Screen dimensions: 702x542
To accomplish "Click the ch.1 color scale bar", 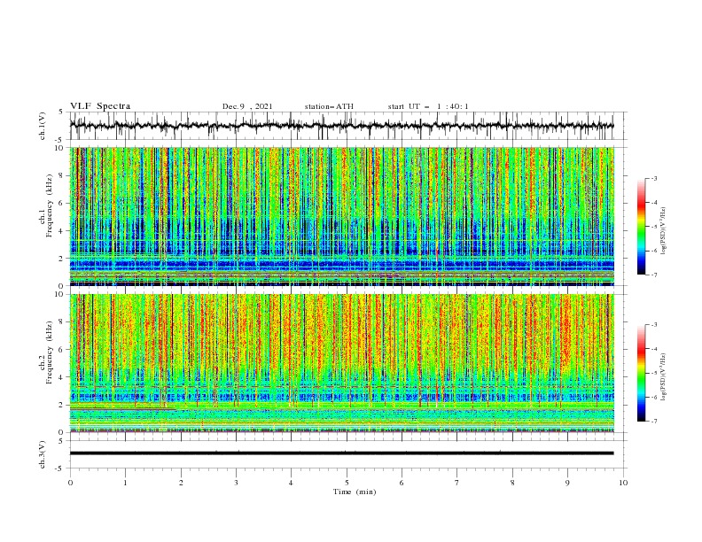I will tap(641, 227).
